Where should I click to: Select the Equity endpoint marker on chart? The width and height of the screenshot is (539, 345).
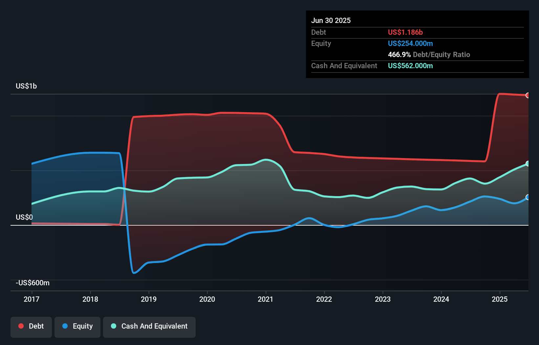(x=528, y=197)
